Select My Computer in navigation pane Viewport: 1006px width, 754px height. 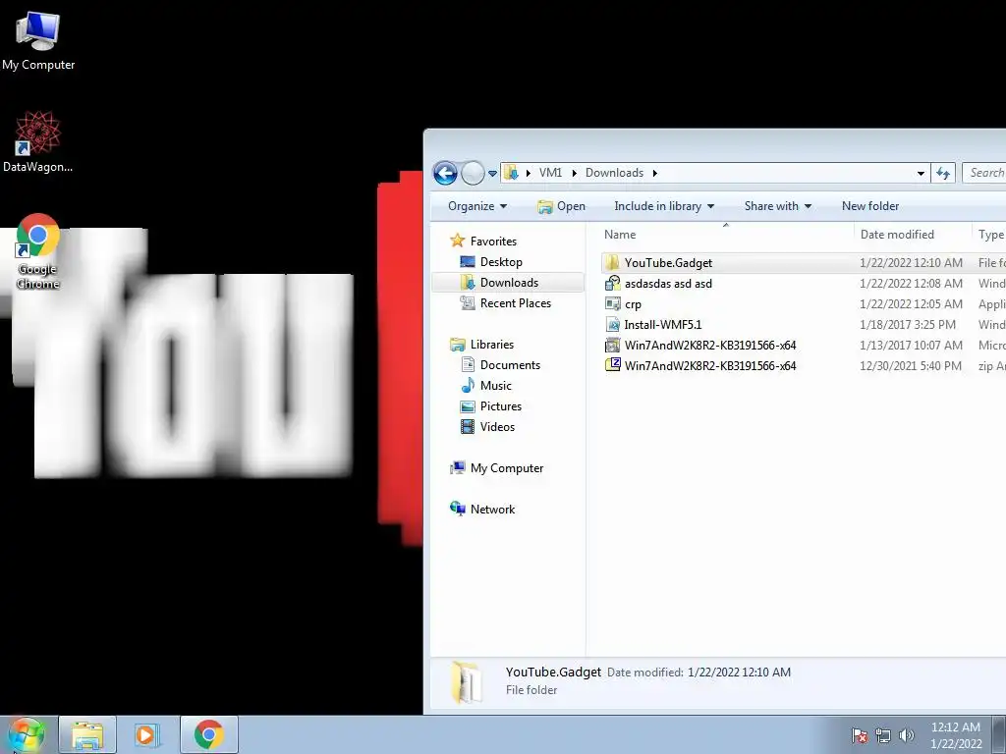pyautogui.click(x=506, y=468)
